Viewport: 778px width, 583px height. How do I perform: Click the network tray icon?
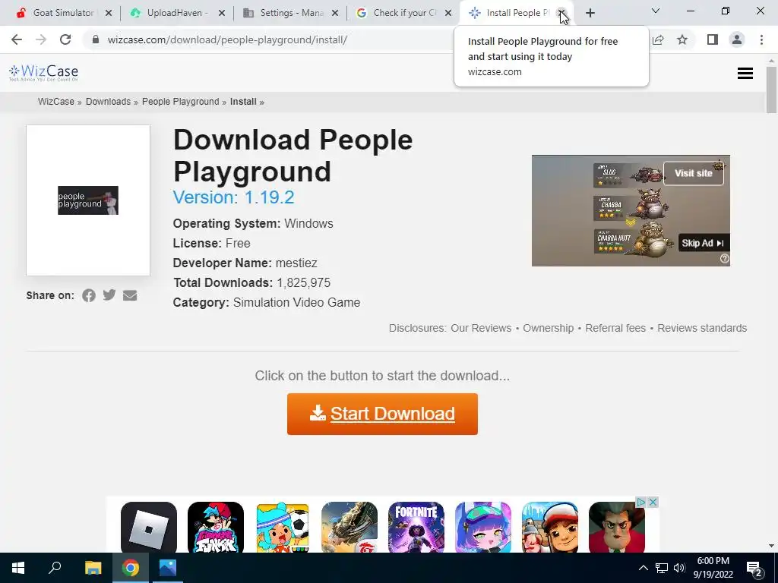pos(662,568)
